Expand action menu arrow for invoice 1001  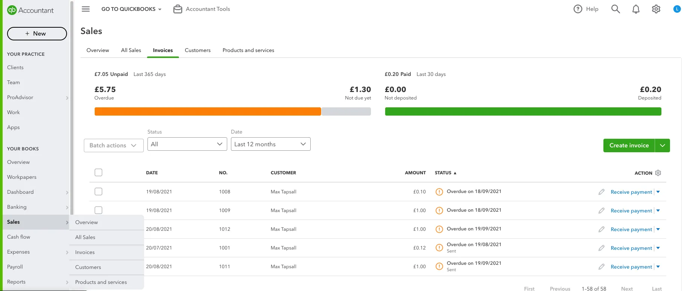658,248
